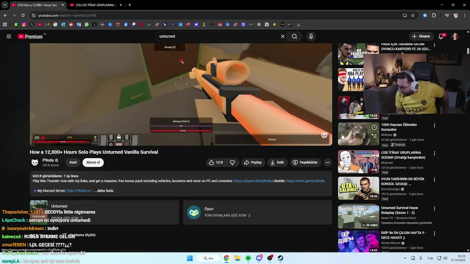Open Windows Start menu

pyautogui.click(x=190, y=258)
